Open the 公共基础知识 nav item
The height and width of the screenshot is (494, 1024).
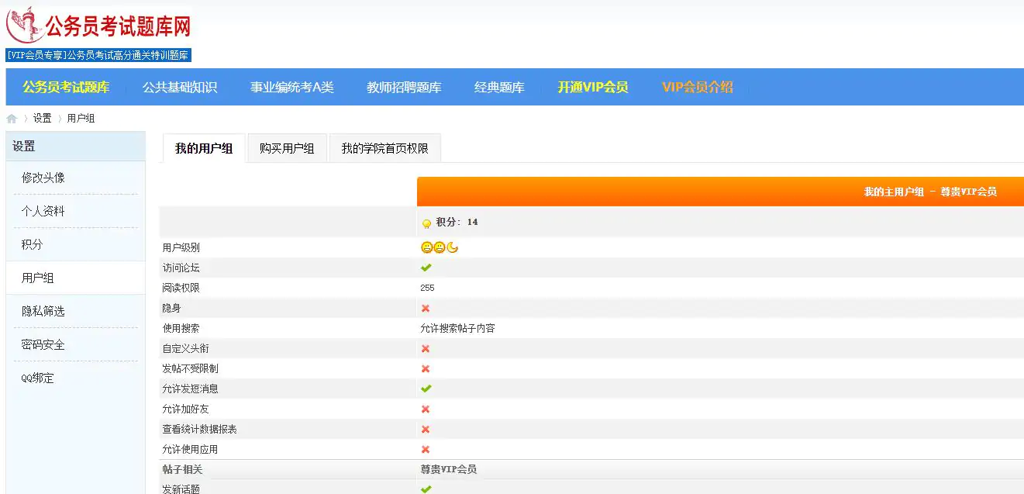pos(180,88)
